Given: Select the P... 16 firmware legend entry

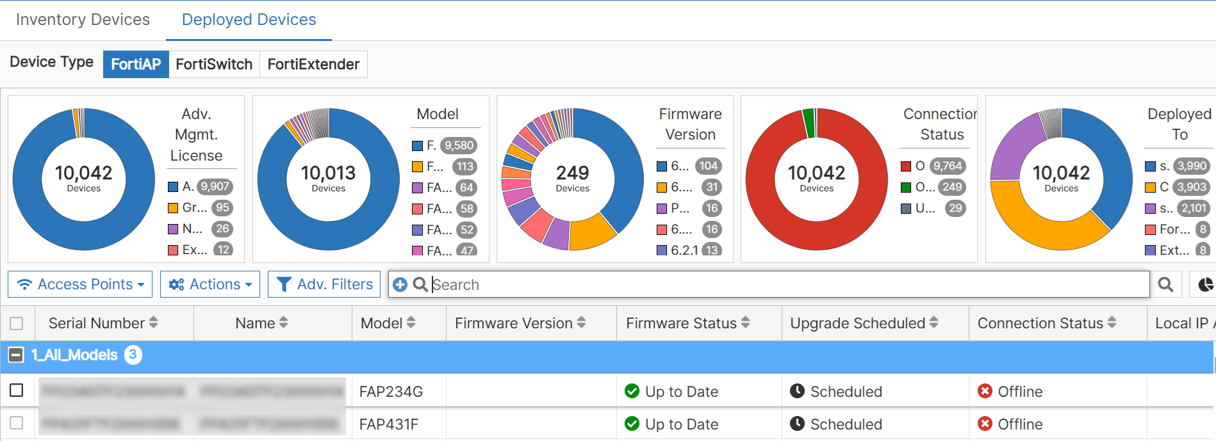Looking at the screenshot, I should pyautogui.click(x=689, y=209).
